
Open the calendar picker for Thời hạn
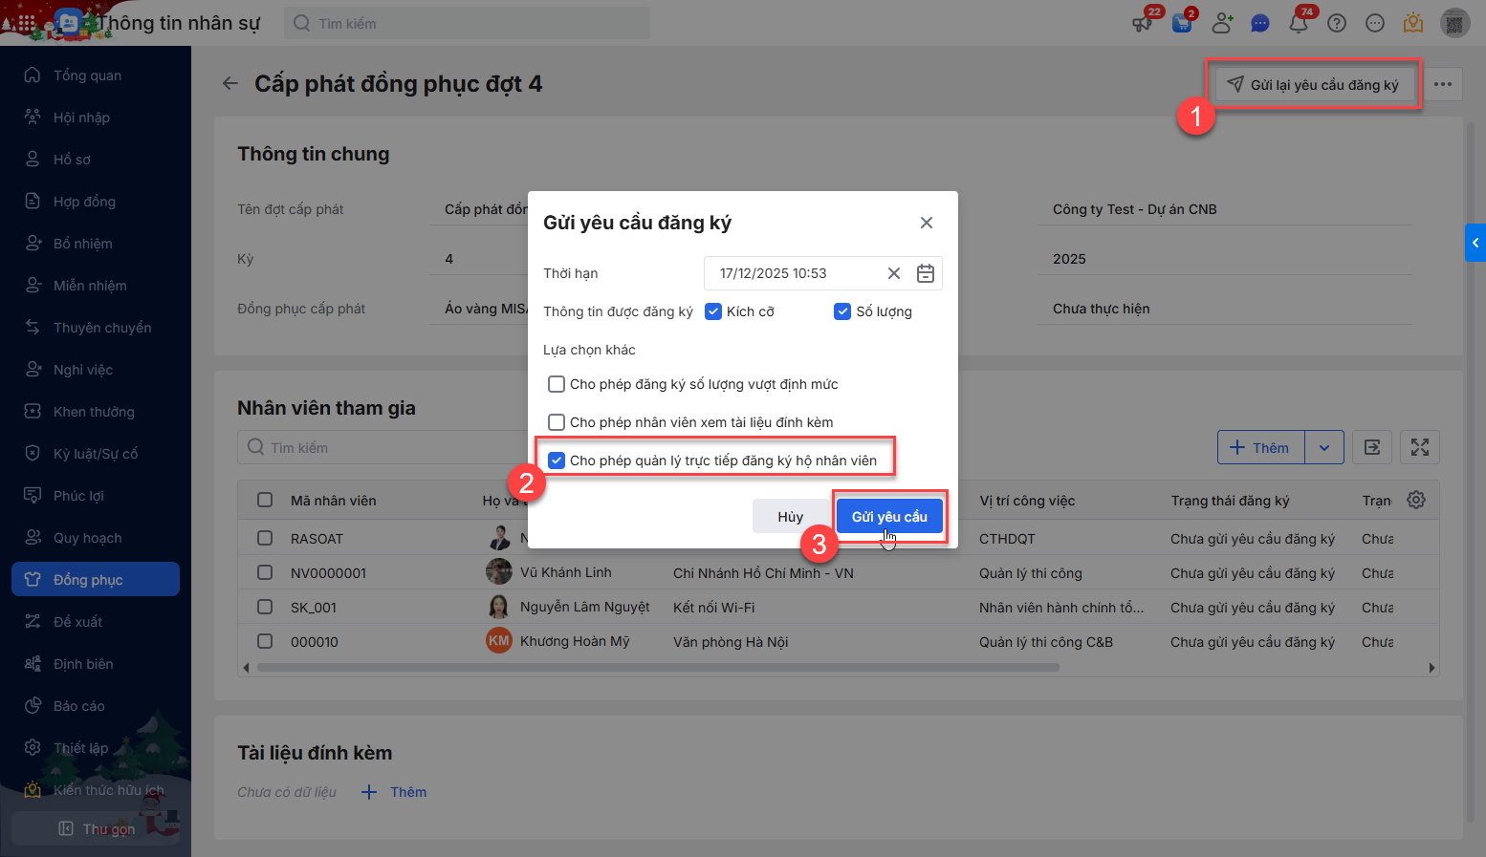tap(926, 273)
